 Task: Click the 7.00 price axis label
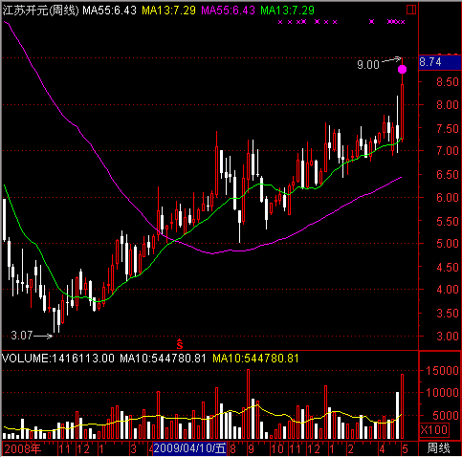coord(448,151)
